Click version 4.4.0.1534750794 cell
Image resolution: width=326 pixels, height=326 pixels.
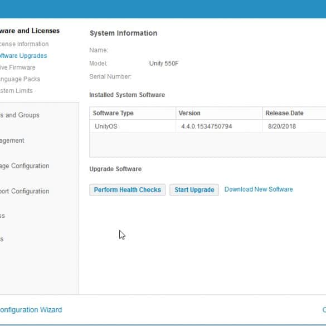tap(206, 126)
